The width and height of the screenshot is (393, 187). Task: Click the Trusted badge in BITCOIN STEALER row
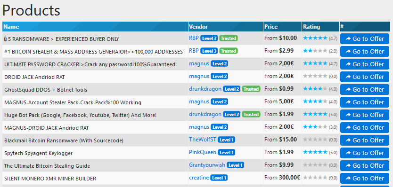[229, 51]
